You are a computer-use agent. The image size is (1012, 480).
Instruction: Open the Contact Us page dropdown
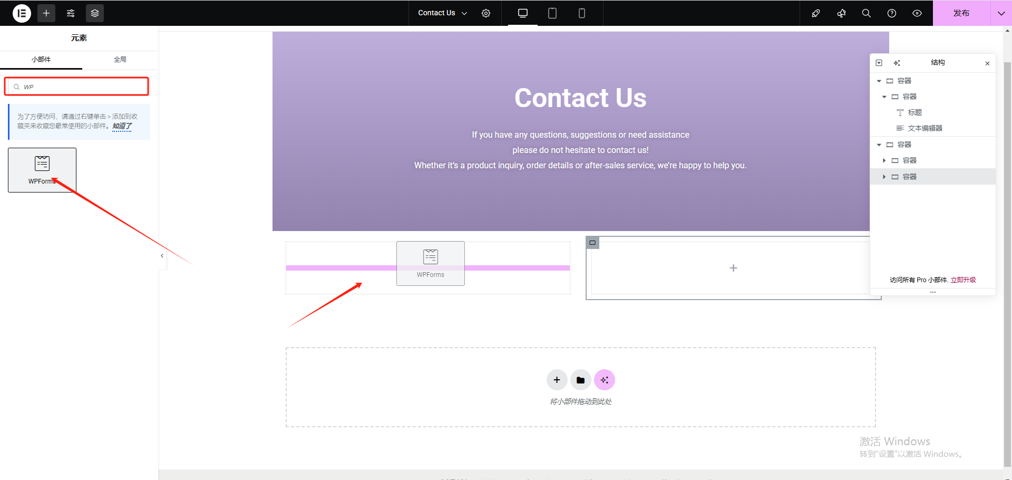[442, 13]
